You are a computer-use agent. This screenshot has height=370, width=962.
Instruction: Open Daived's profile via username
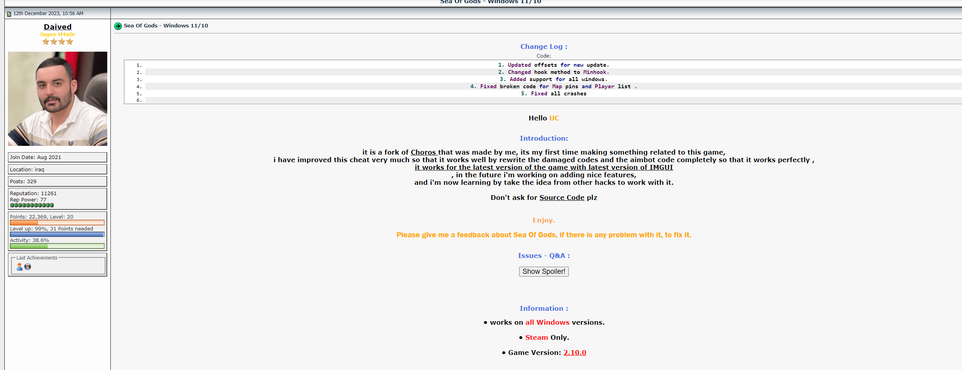[x=58, y=27]
